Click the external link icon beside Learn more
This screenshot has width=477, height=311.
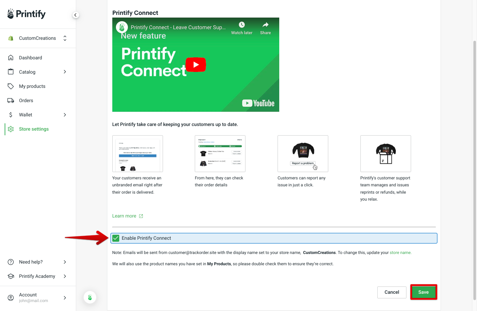click(x=141, y=216)
